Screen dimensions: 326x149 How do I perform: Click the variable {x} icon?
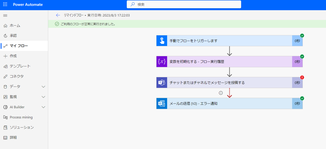pos(162,62)
